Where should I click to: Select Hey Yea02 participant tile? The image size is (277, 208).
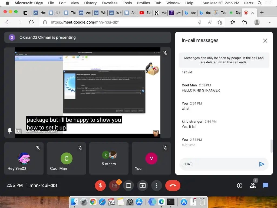[24, 158]
